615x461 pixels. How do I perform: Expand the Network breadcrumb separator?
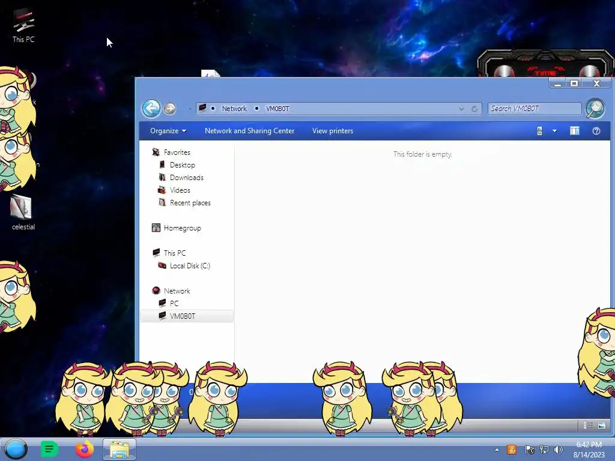point(256,109)
